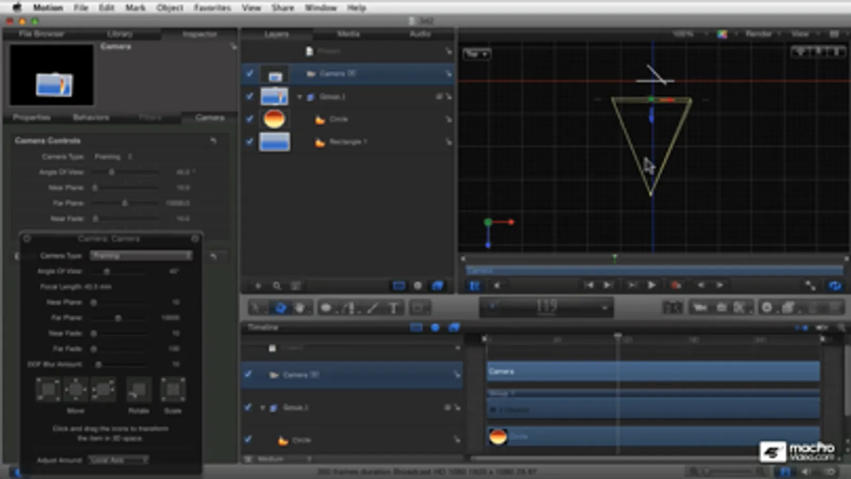The width and height of the screenshot is (851, 479).
Task: Select the 3D transform tool in toolbar
Action: pos(280,308)
